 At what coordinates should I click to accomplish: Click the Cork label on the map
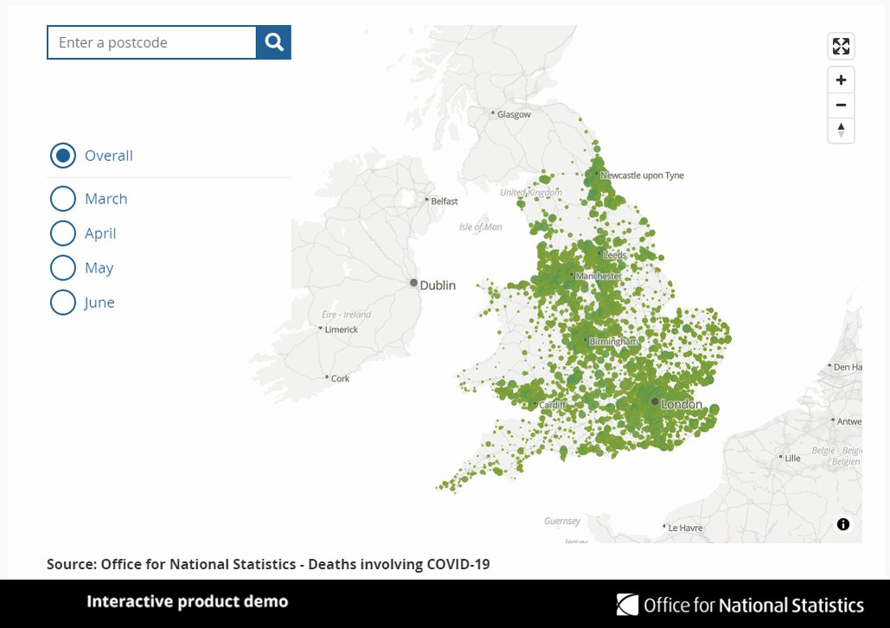340,379
